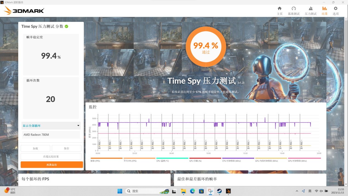Image resolution: width=348 pixels, height=196 pixels.
Task: Click the 加载 load button
Action: (35, 148)
